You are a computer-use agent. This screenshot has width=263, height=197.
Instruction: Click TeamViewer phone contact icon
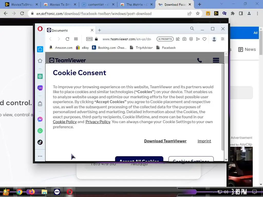click(199, 60)
